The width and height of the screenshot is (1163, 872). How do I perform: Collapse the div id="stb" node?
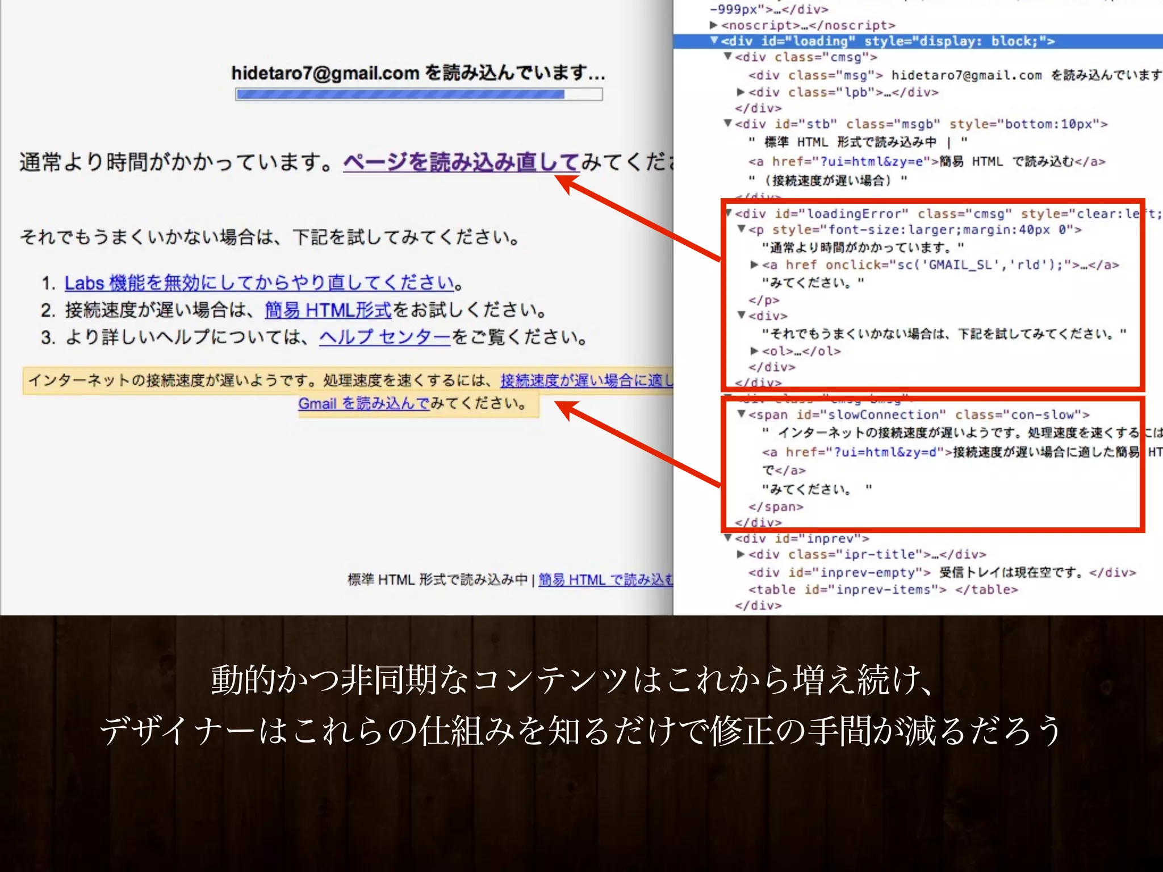(x=727, y=123)
